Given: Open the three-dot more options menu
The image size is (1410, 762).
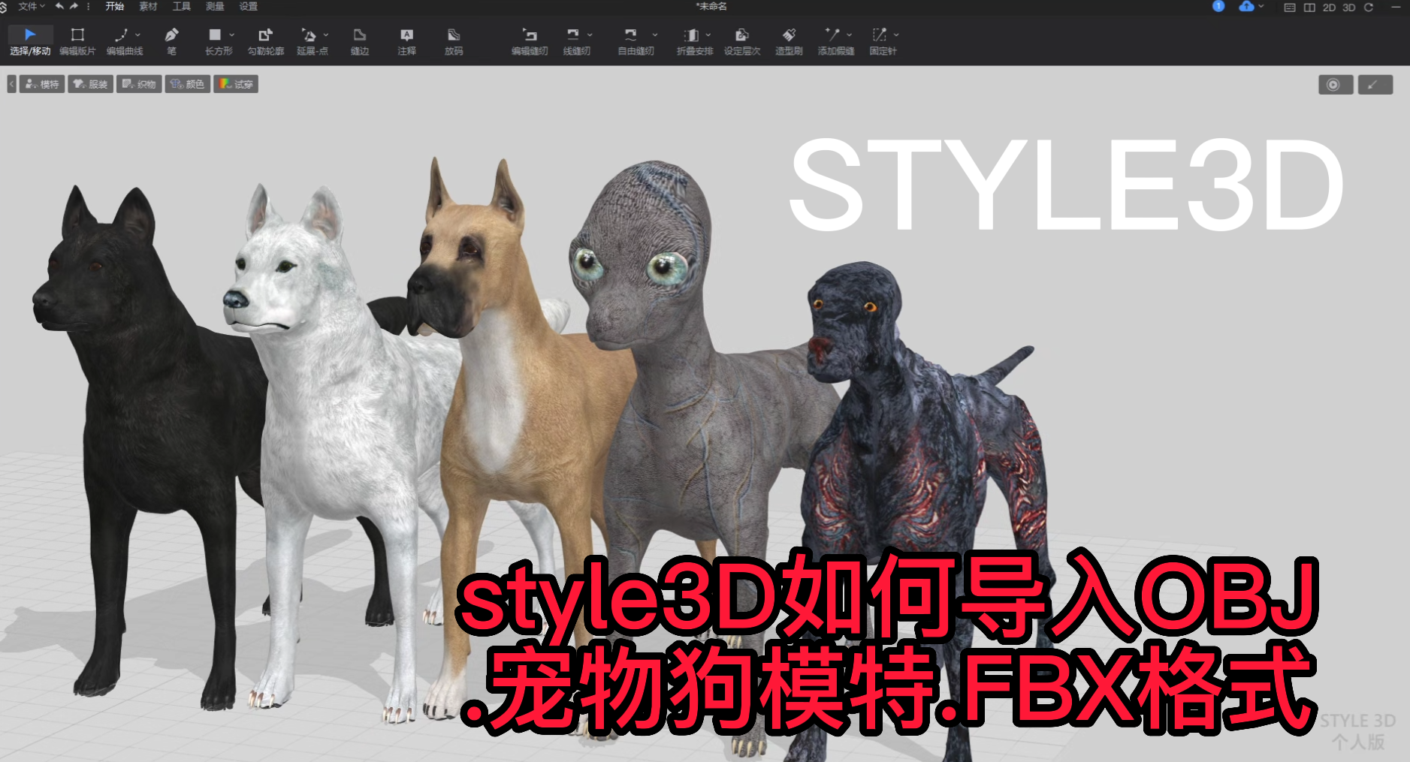Looking at the screenshot, I should tap(88, 6).
